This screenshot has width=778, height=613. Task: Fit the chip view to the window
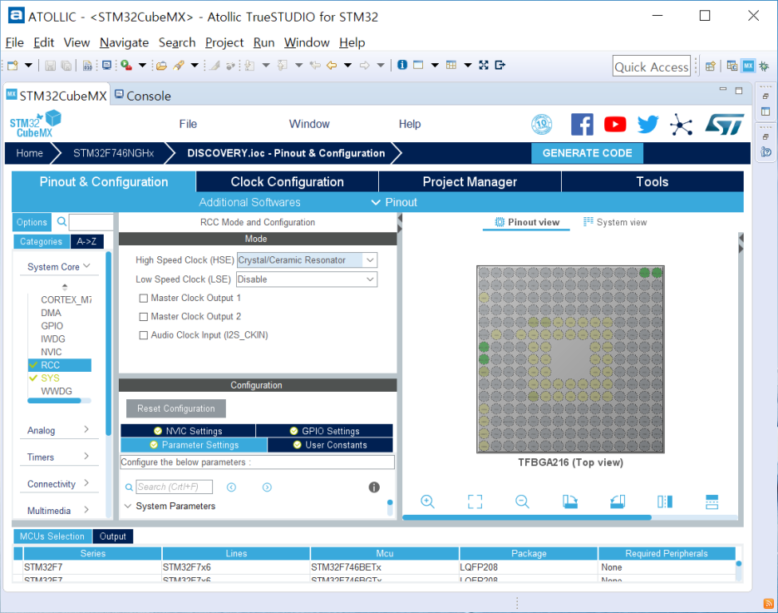coord(475,502)
